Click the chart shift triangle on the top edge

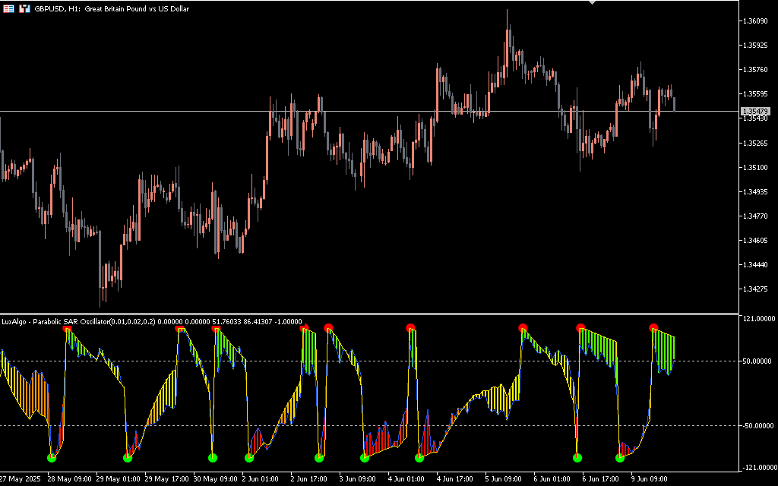click(x=593, y=3)
